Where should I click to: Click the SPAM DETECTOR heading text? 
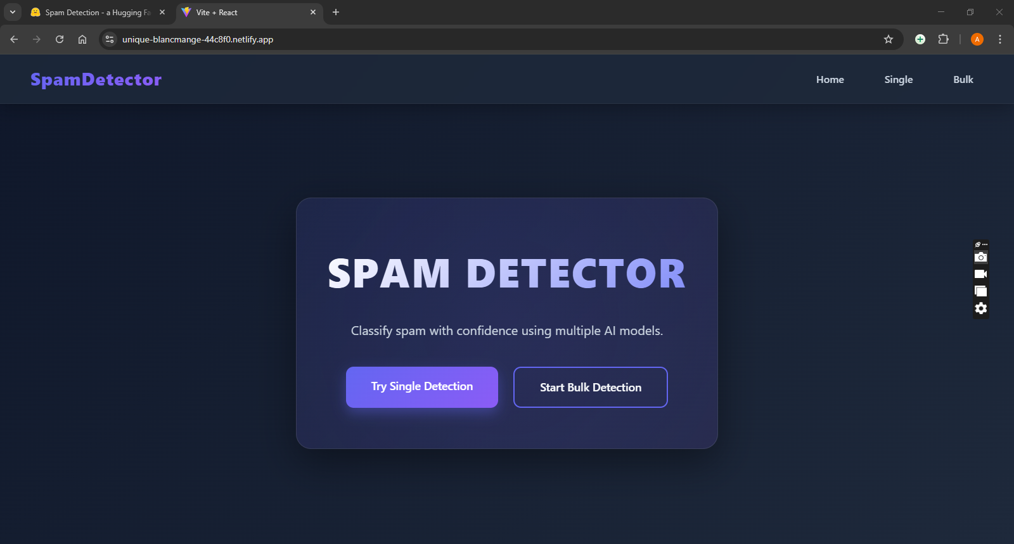click(507, 274)
